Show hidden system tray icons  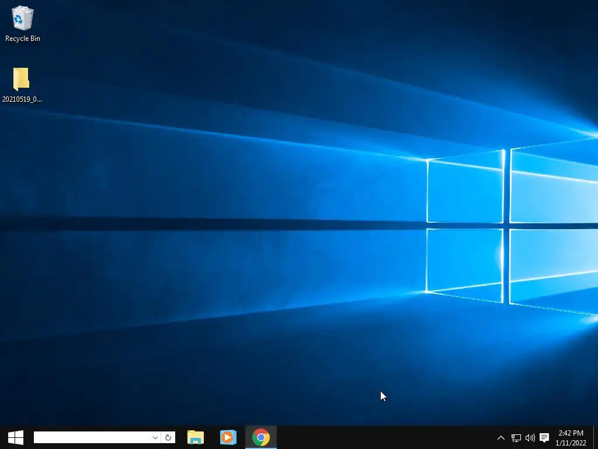pos(500,438)
